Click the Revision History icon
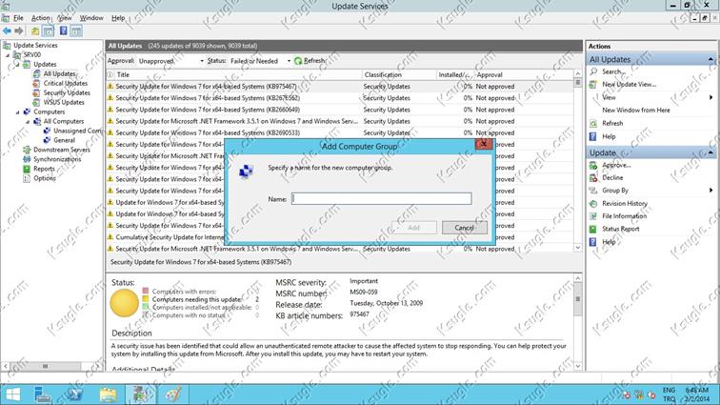 (593, 203)
